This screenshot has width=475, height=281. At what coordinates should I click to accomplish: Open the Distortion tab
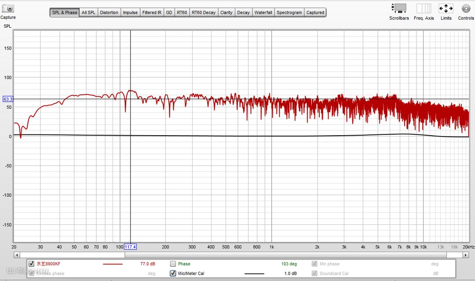click(109, 13)
